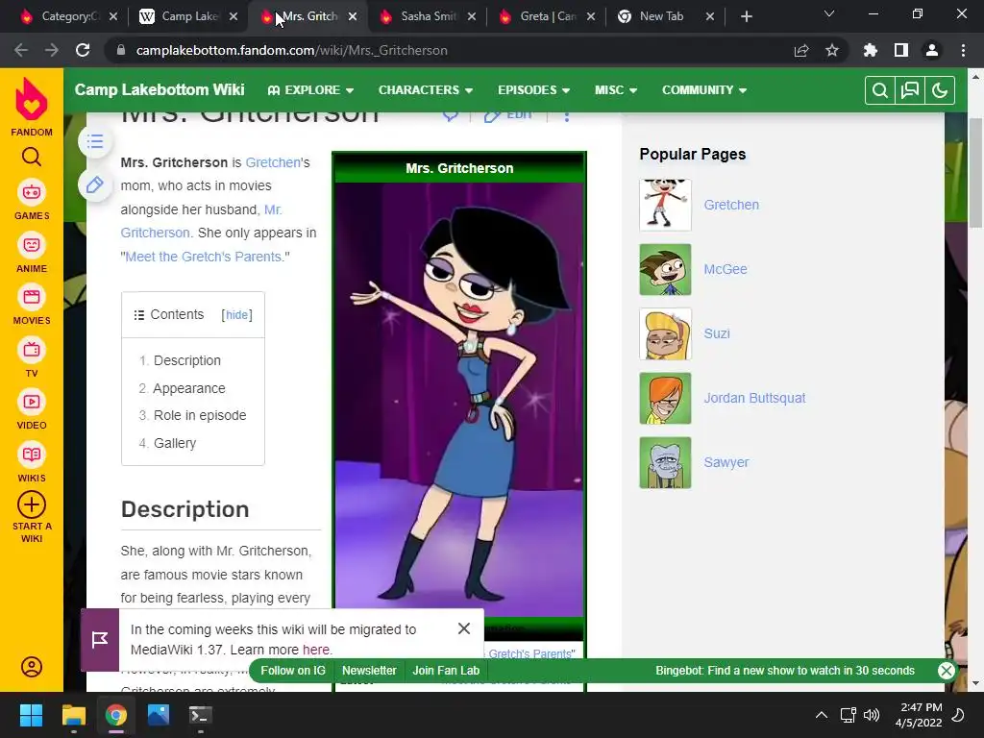Viewport: 984px width, 738px height.
Task: Jump to Appearance in the Contents list
Action: 189,388
